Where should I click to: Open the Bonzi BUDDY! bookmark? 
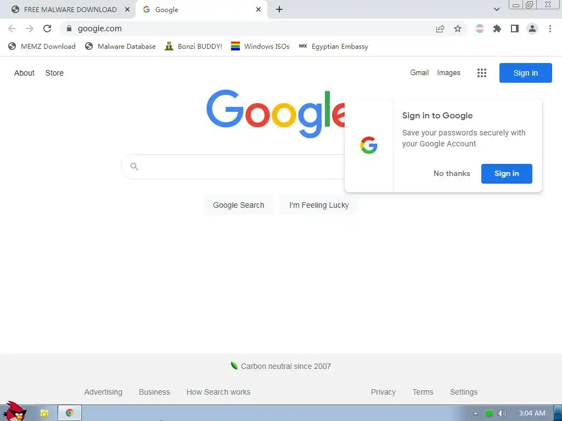(194, 46)
